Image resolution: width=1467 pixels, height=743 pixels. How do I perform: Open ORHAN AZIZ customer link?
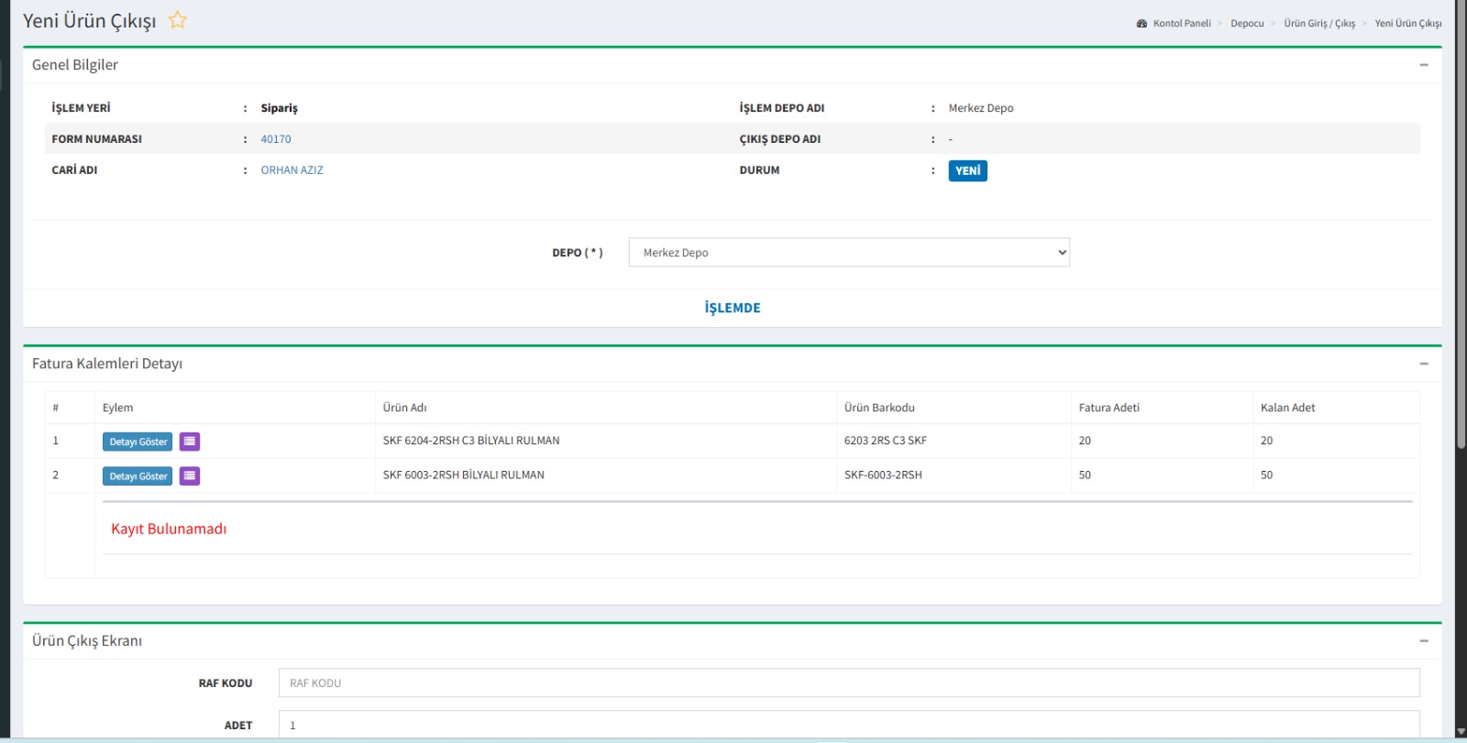pyautogui.click(x=292, y=170)
